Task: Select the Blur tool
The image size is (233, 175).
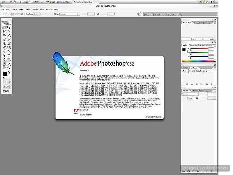Action: click(x=4, y=51)
